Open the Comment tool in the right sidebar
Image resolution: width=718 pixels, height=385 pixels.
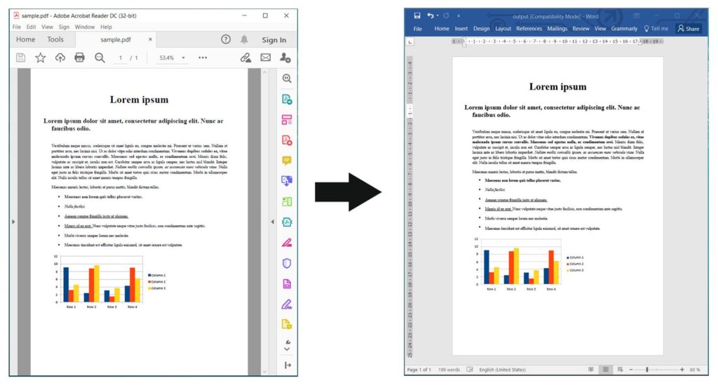tap(286, 161)
